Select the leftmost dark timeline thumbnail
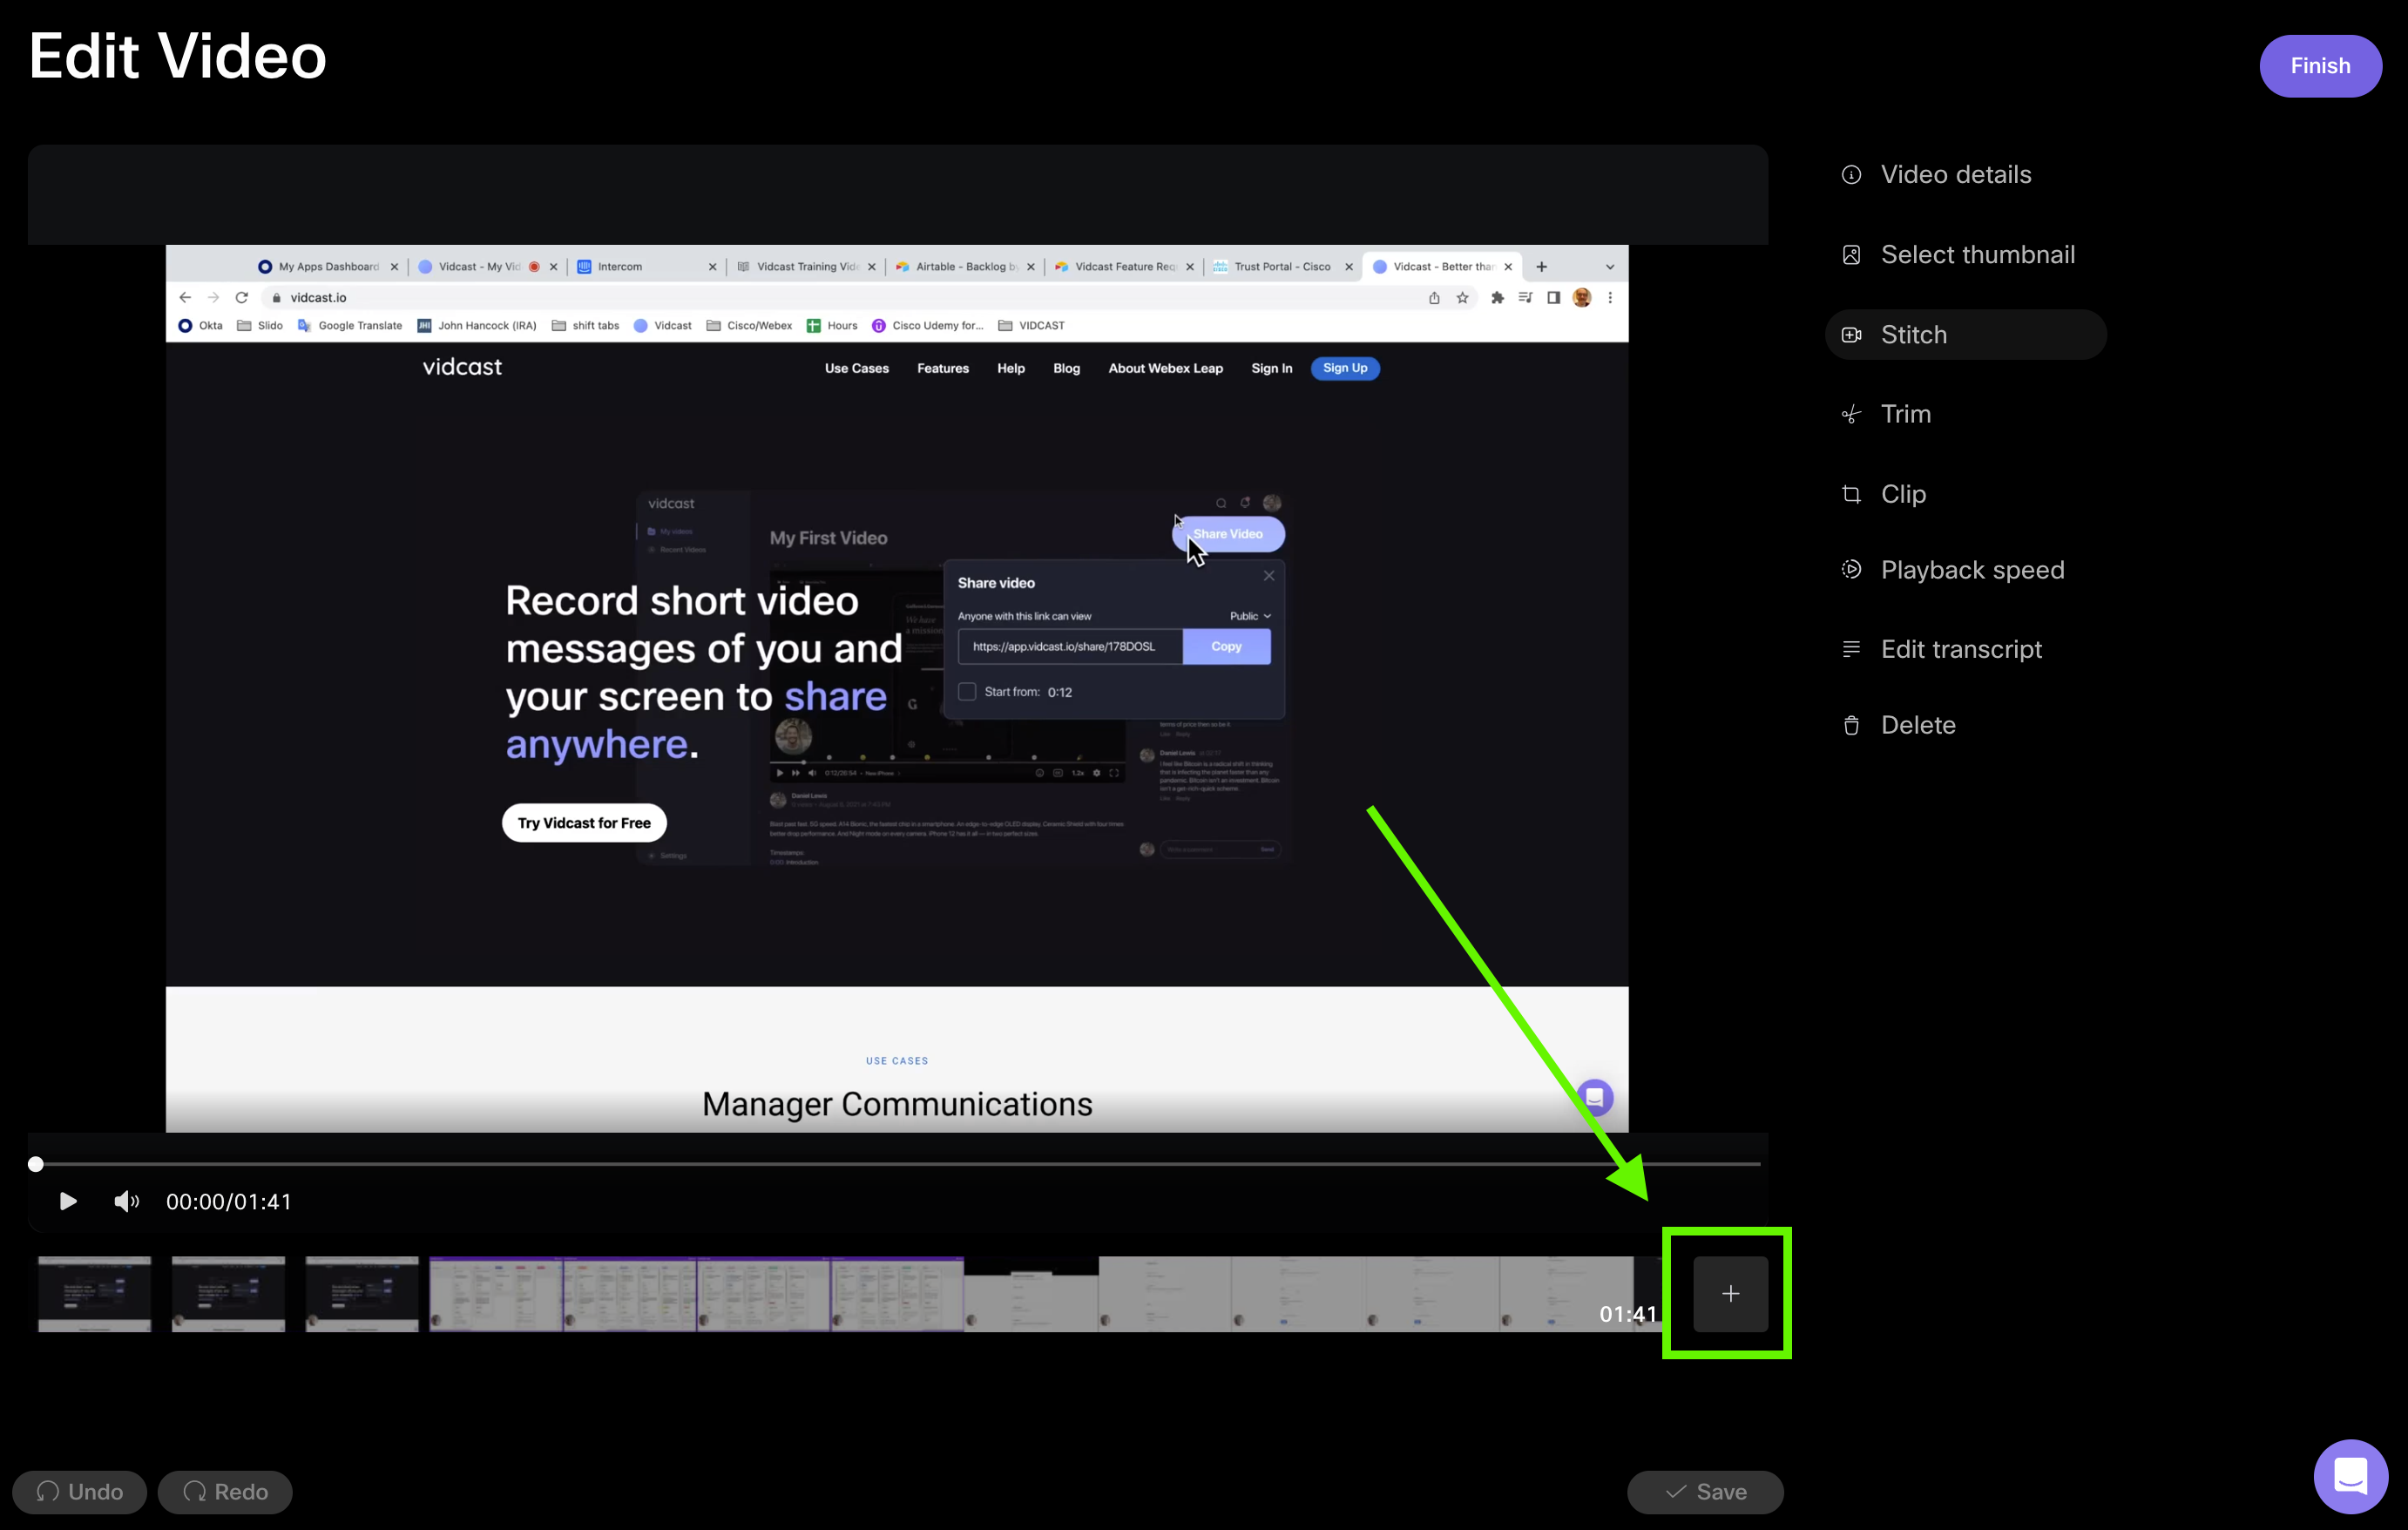The height and width of the screenshot is (1530, 2408). tap(95, 1294)
